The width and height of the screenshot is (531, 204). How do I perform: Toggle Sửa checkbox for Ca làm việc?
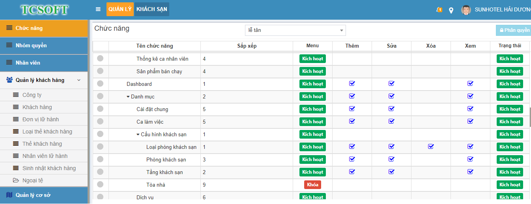[391, 121]
